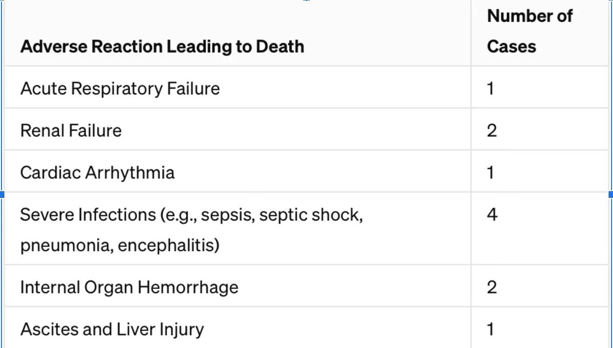Click the "Cardiac Arrhythmia" cell
Viewport: 613px width, 348px height.
(97, 172)
